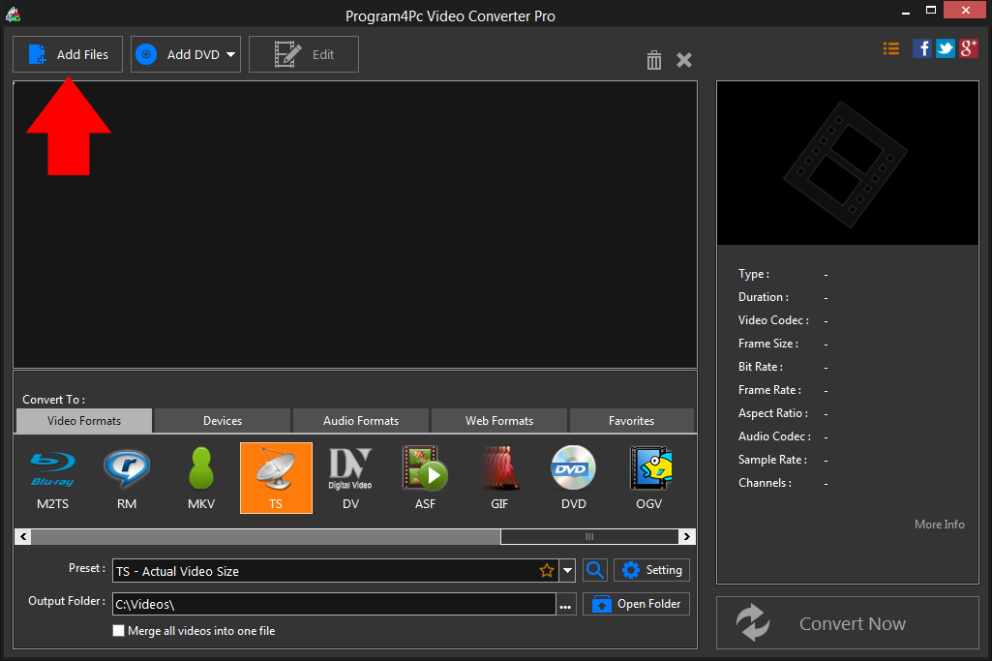Expand the Preset selection dropdown
Screen dimensions: 992x661
coord(567,570)
